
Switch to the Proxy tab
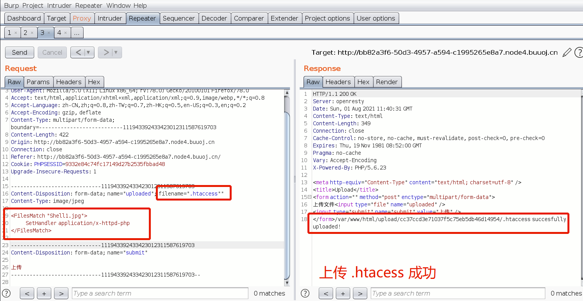tap(82, 18)
